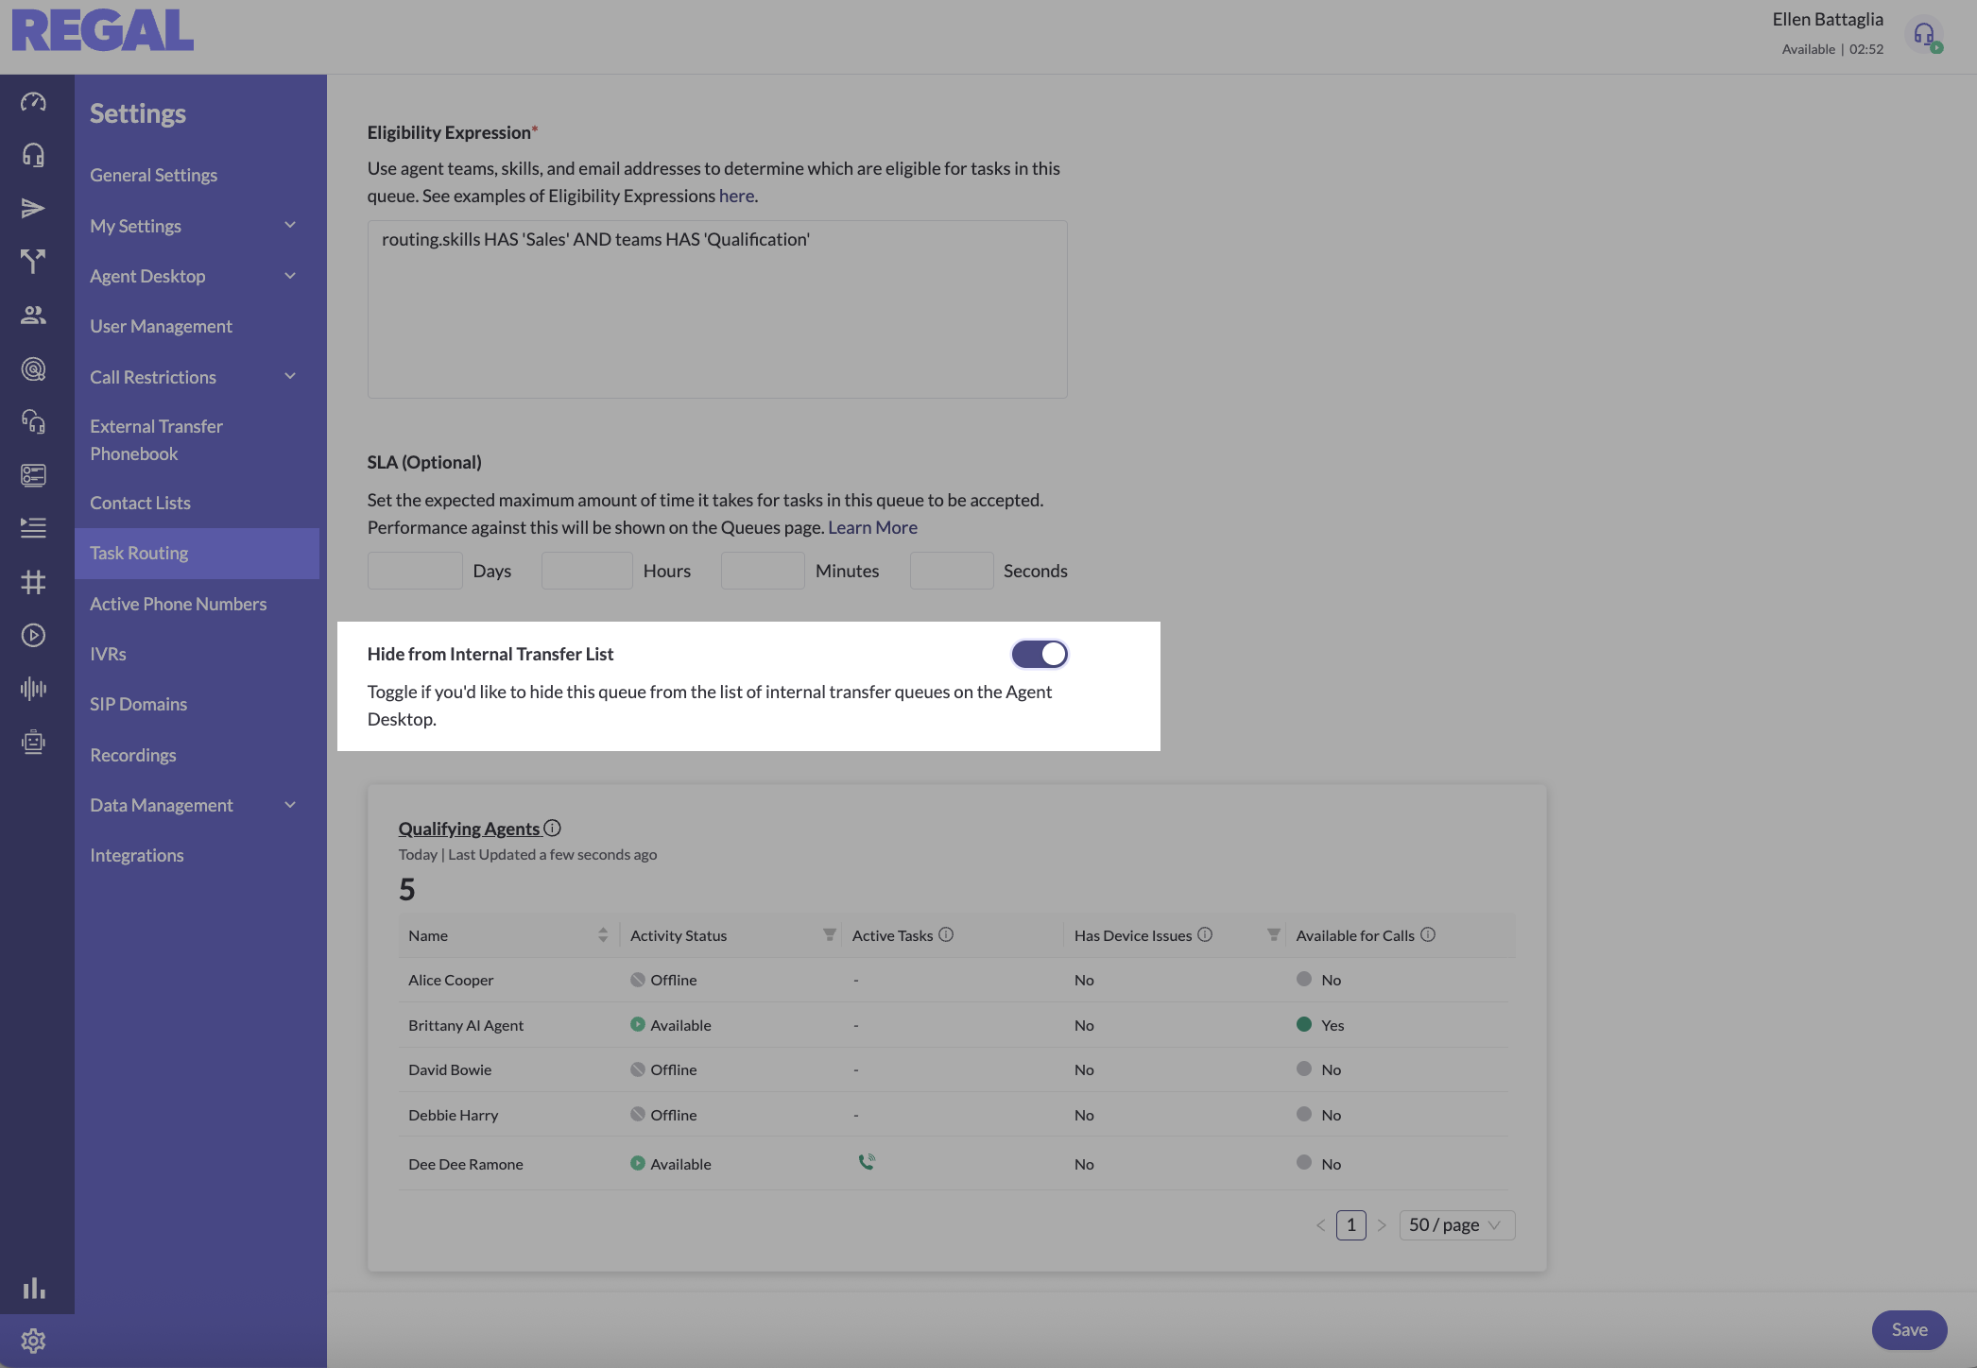Click the SLA Minutes input field
The width and height of the screenshot is (1977, 1368).
click(x=762, y=571)
